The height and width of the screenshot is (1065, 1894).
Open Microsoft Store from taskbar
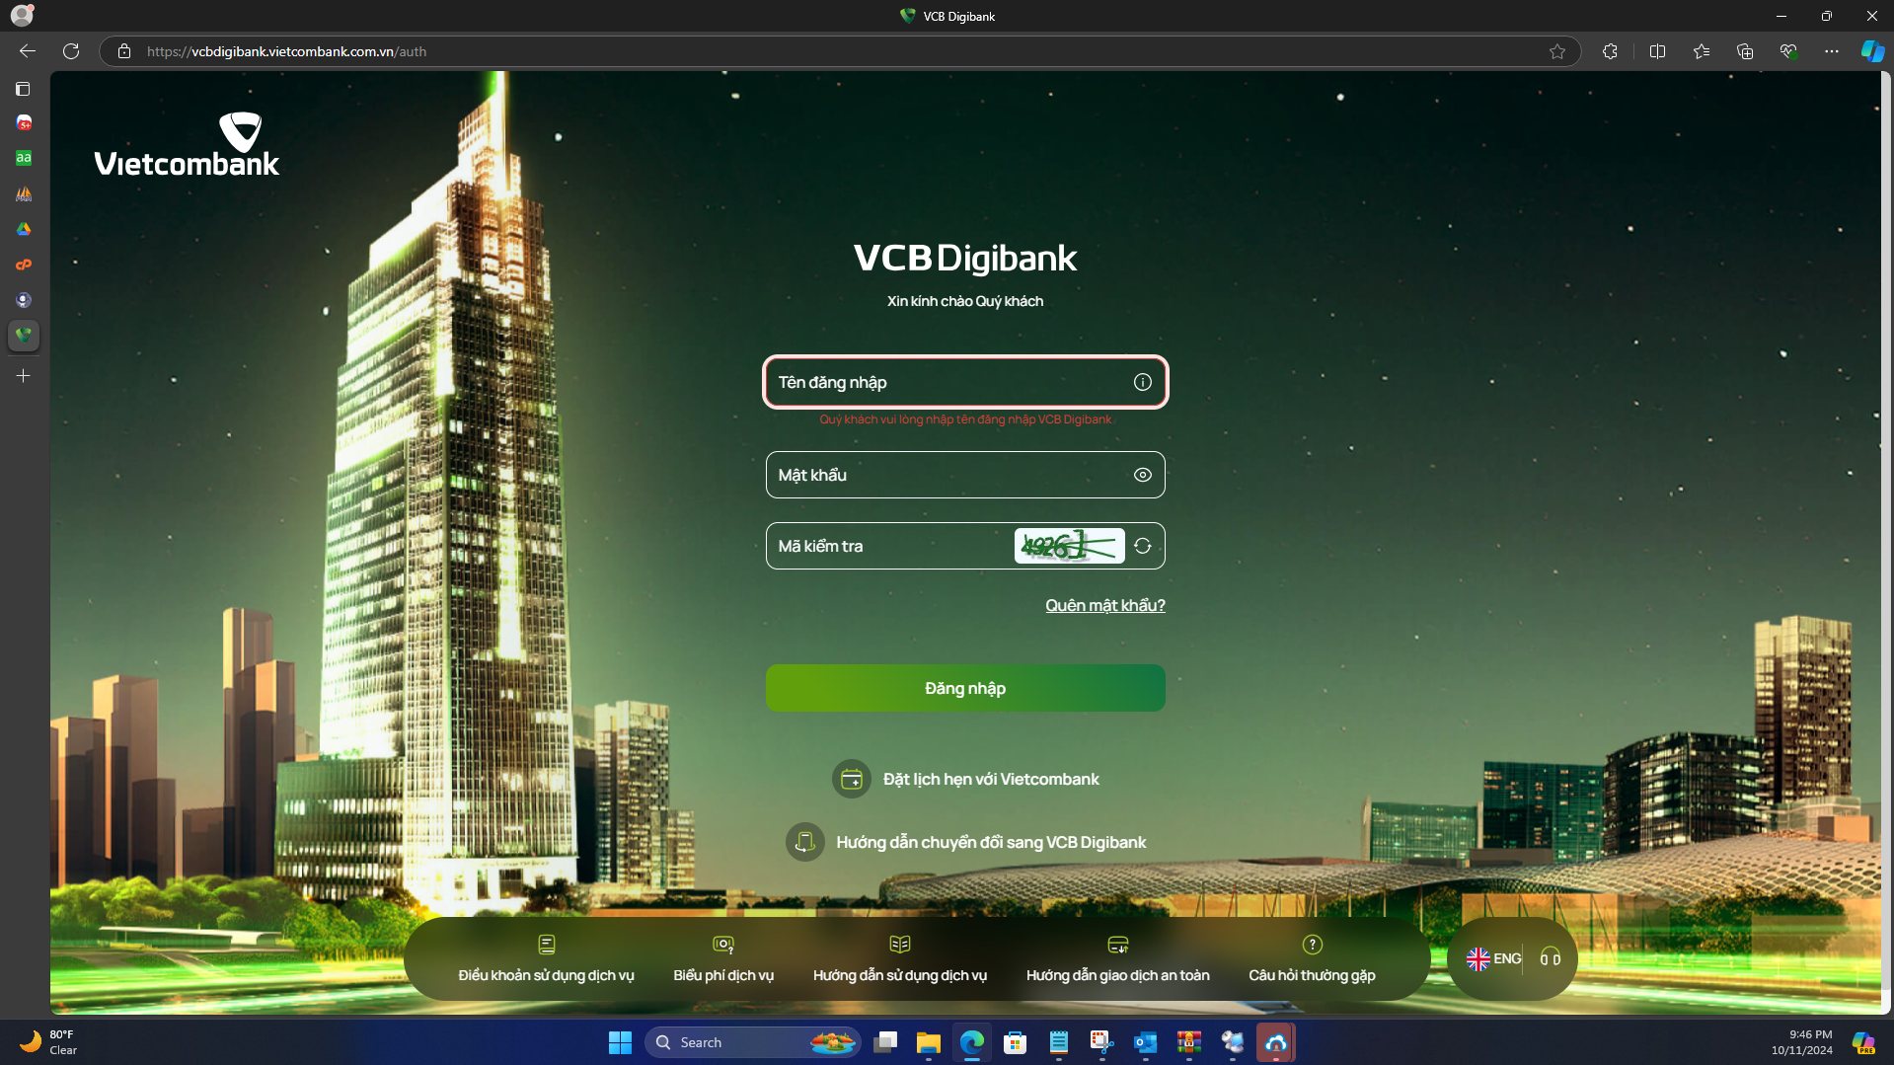(1016, 1042)
